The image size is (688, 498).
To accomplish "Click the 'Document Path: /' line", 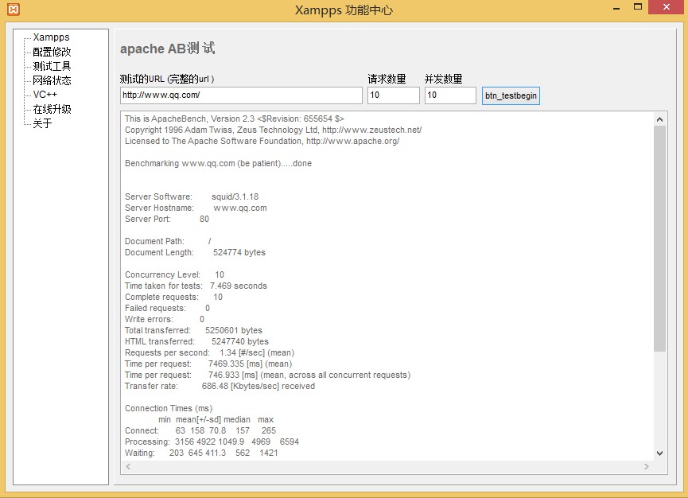I will point(168,241).
